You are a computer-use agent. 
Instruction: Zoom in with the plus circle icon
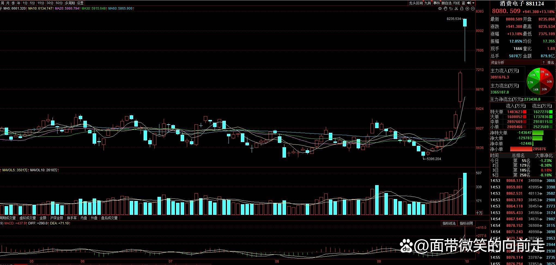467,9
